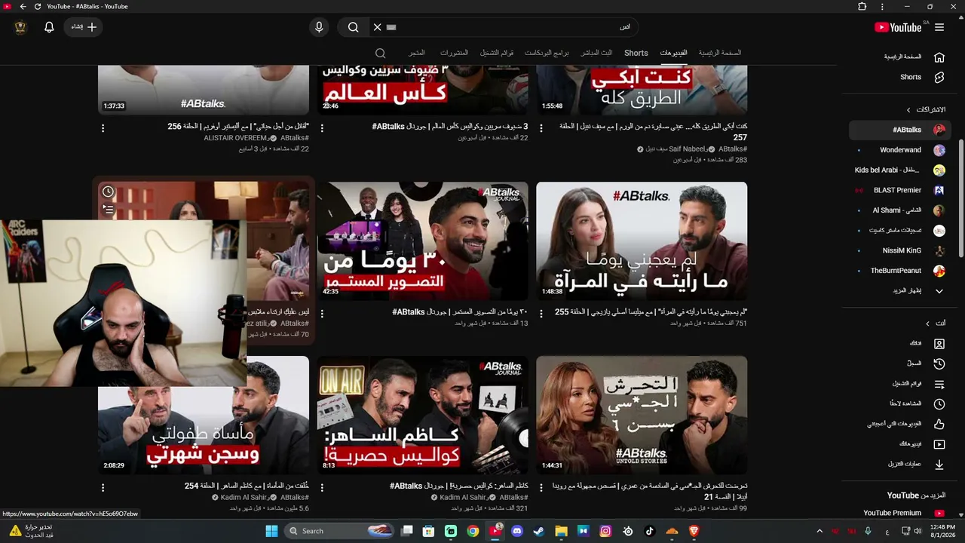Run search with the magnifier button
This screenshot has height=543, width=965.
coord(353,27)
